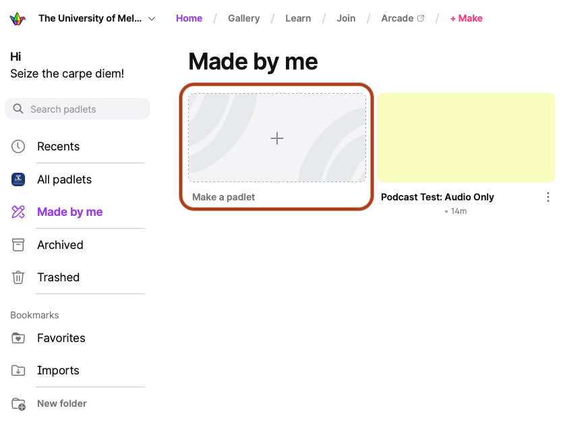Click the Padlet crane logo
The image size is (563, 423).
tap(18, 18)
